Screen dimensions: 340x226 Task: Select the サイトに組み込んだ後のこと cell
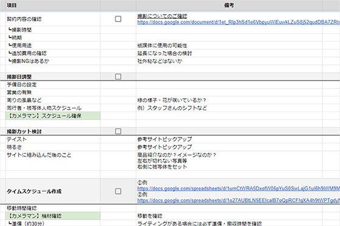point(53,161)
